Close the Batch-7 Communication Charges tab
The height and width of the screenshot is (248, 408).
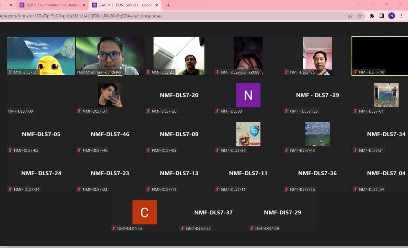(84, 5)
